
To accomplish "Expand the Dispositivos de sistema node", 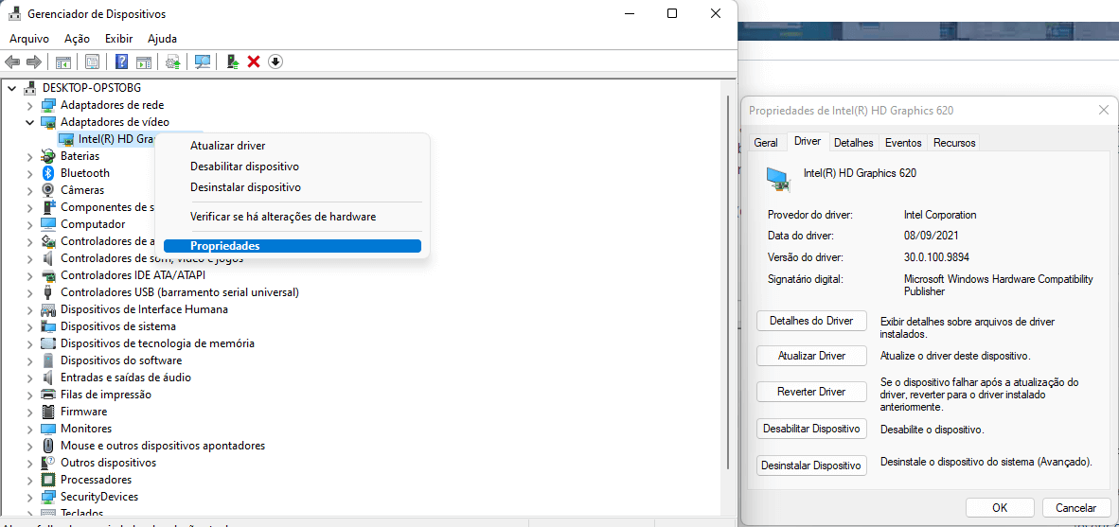I will click(30, 326).
